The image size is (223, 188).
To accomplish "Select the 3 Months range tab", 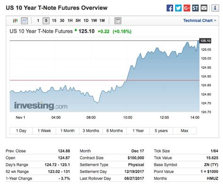I will [x=91, y=131].
